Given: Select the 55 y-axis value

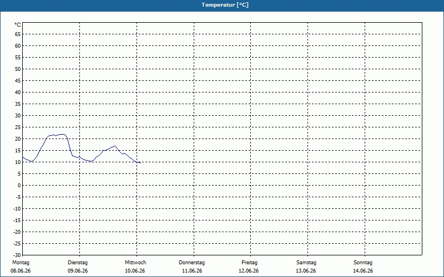Looking at the screenshot, I should click(x=18, y=58).
